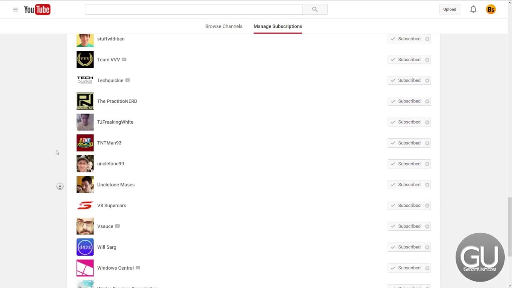The width and height of the screenshot is (512, 288).
Task: Open settings gear for TJFreakingWhite
Action: (x=427, y=122)
